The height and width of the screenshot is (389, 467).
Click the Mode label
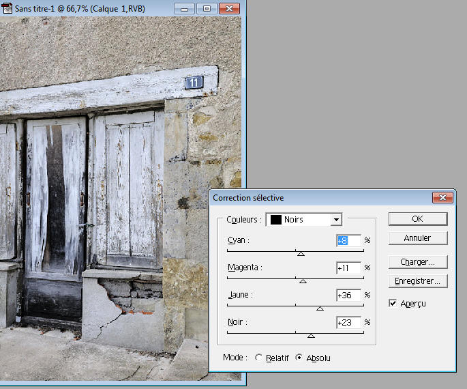(235, 358)
